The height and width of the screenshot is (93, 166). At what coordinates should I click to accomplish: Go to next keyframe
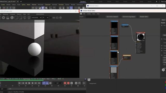pyautogui.click(x=36, y=83)
